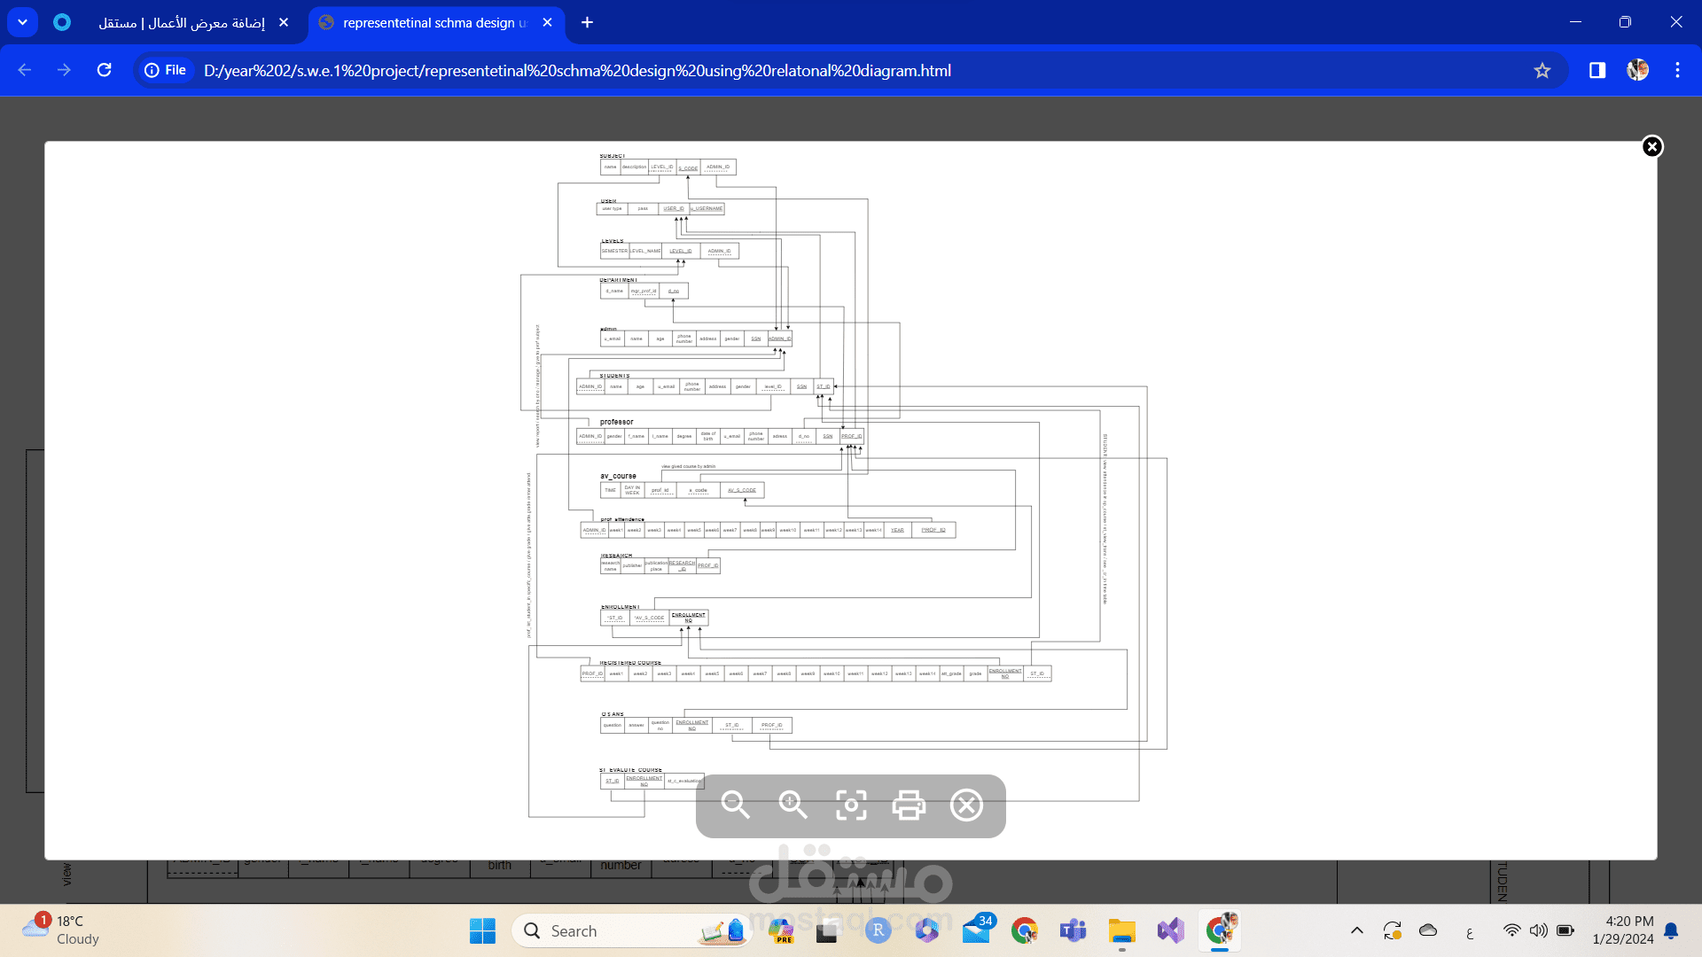This screenshot has height=957, width=1702.
Task: Reload the current page
Action: point(104,70)
